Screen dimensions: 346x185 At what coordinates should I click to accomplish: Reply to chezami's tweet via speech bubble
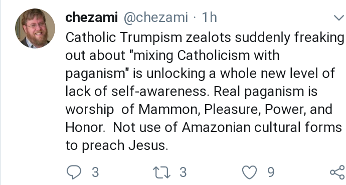pos(74,172)
